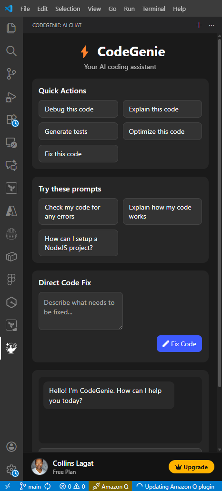Open the Help menu
Viewport: 222px width, 491px height.
(x=179, y=9)
